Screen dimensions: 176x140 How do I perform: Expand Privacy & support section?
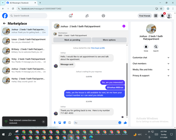151,76
